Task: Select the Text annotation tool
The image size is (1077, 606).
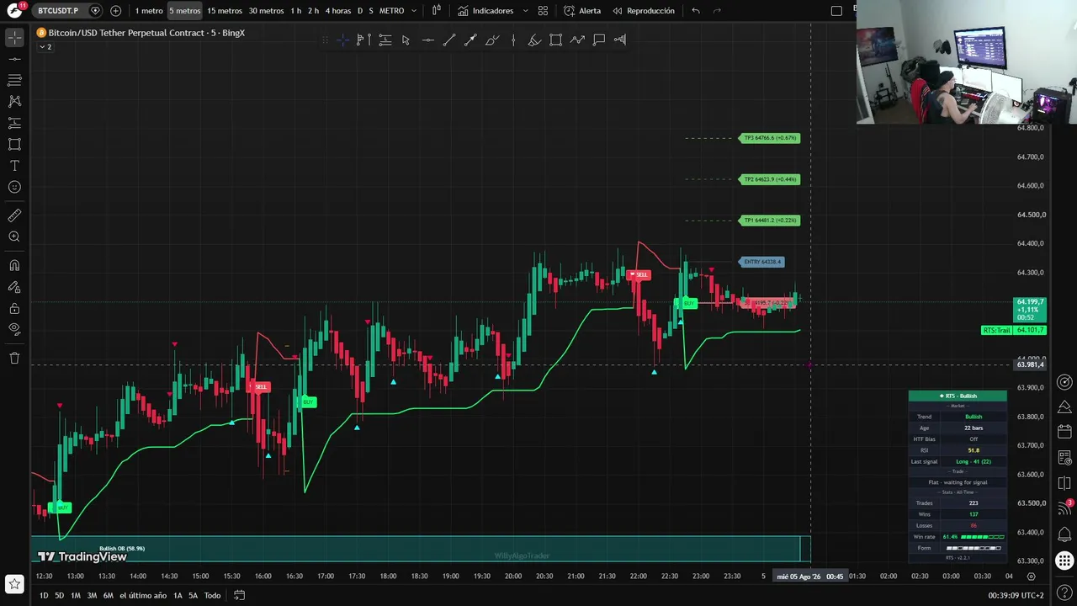Action: pyautogui.click(x=14, y=166)
